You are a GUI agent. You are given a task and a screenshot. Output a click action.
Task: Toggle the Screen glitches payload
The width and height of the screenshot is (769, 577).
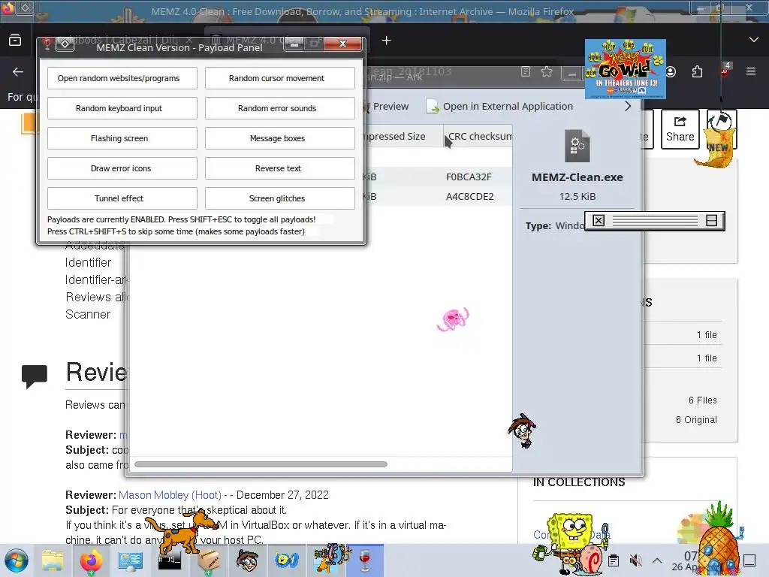[x=279, y=198]
